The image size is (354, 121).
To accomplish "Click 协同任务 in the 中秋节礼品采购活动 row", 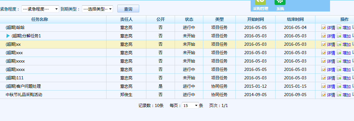I will click(x=219, y=95).
